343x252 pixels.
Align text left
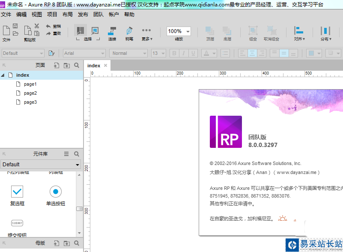pos(243,53)
